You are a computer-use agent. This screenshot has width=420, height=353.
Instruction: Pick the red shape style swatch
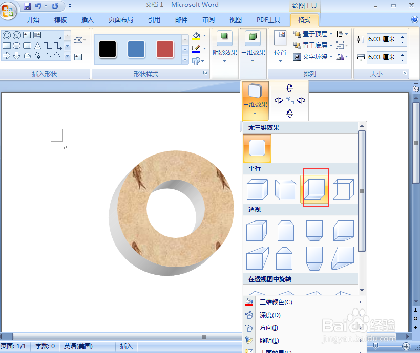(x=165, y=49)
